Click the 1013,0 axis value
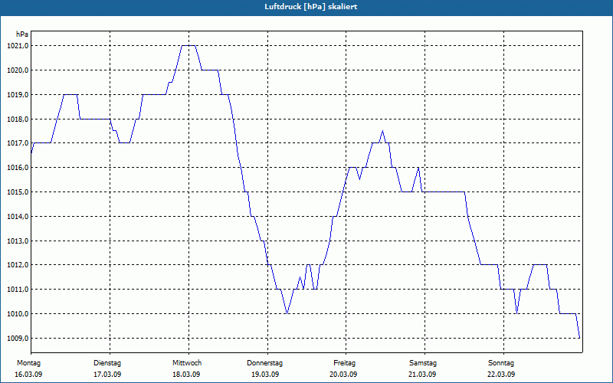Screen dimensions: 613x383 coord(18,241)
